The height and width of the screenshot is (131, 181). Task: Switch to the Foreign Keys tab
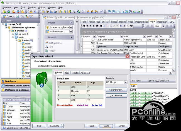coord(94,22)
